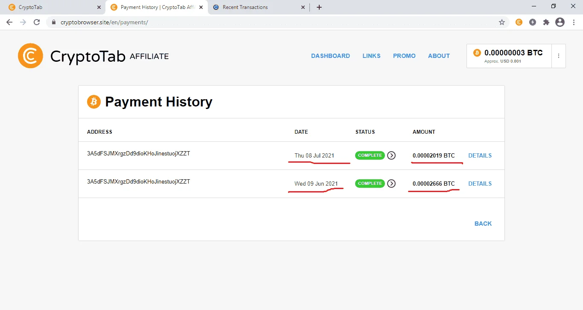This screenshot has height=310, width=583.
Task: Open the PROMO menu item
Action: 404,56
